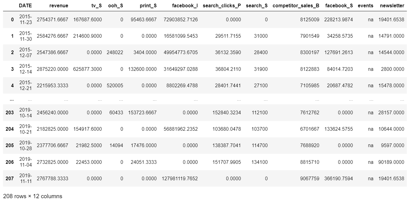The height and width of the screenshot is (200, 409).
Task: Click the DATE column header
Action: pyautogui.click(x=25, y=5)
